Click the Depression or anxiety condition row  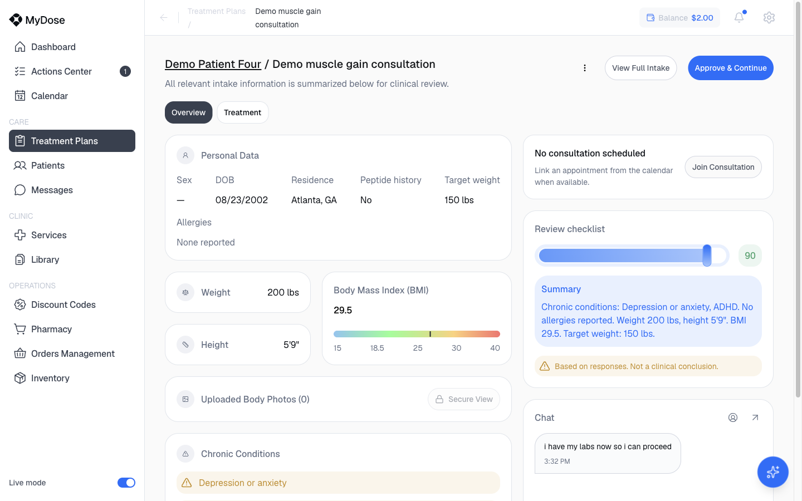click(338, 483)
